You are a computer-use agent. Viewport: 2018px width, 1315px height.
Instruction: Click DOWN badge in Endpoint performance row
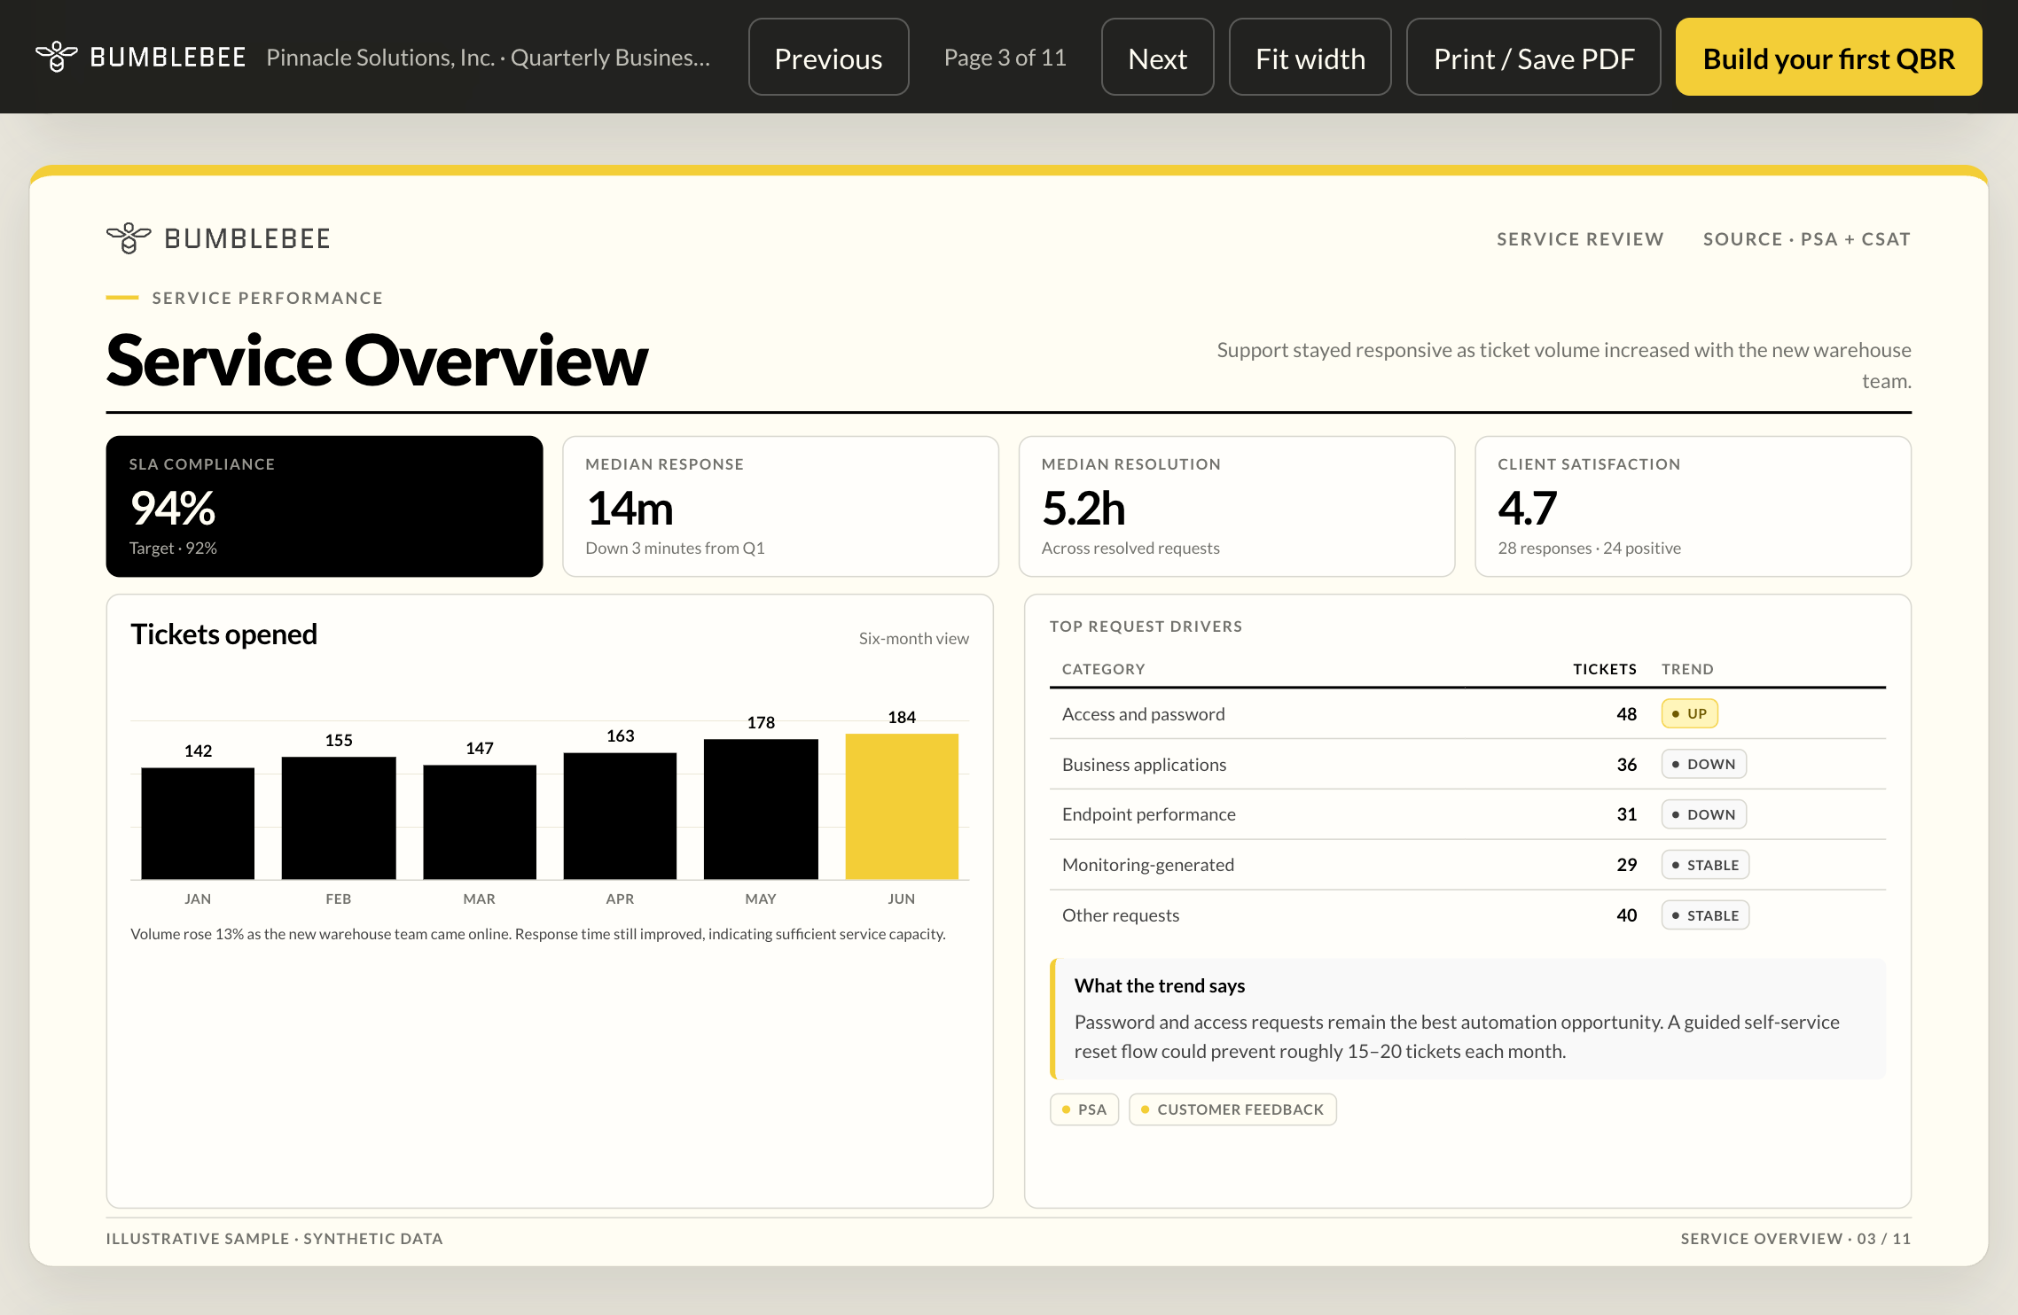[1703, 814]
